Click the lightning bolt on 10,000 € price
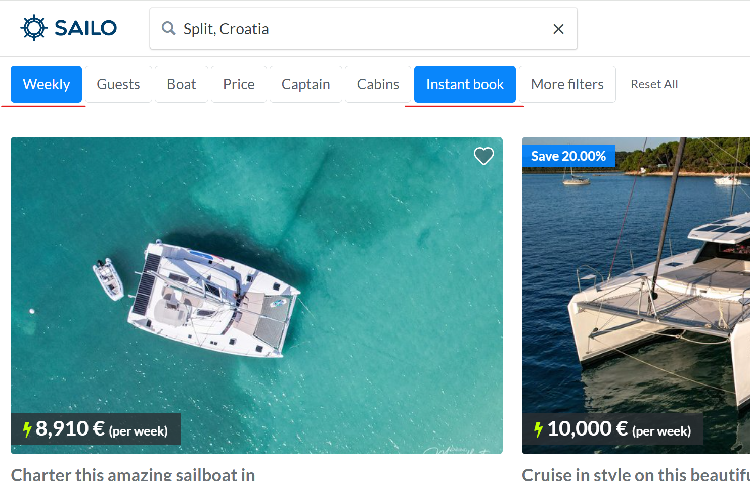 (538, 429)
